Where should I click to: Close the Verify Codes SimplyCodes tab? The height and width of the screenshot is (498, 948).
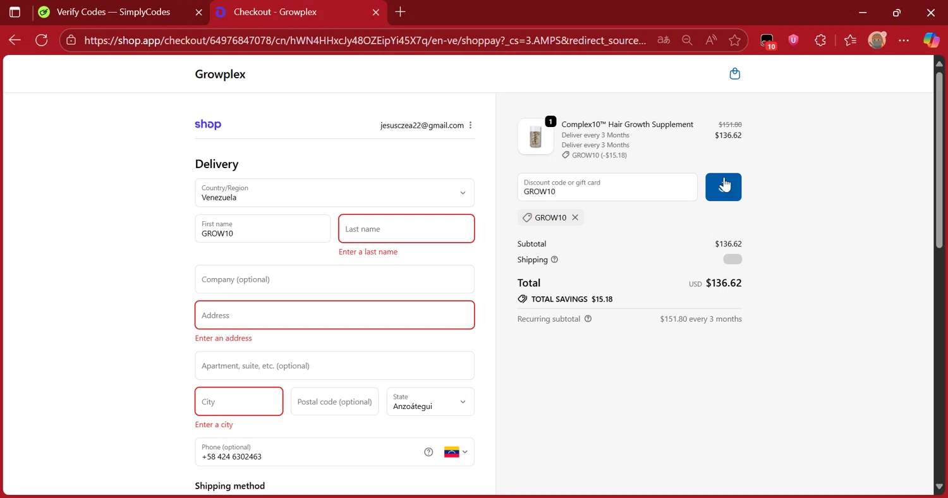[198, 12]
